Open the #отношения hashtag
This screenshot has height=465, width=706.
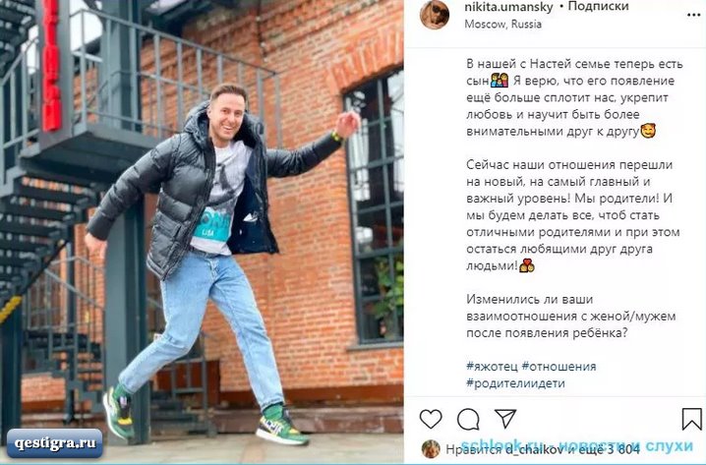coord(559,367)
